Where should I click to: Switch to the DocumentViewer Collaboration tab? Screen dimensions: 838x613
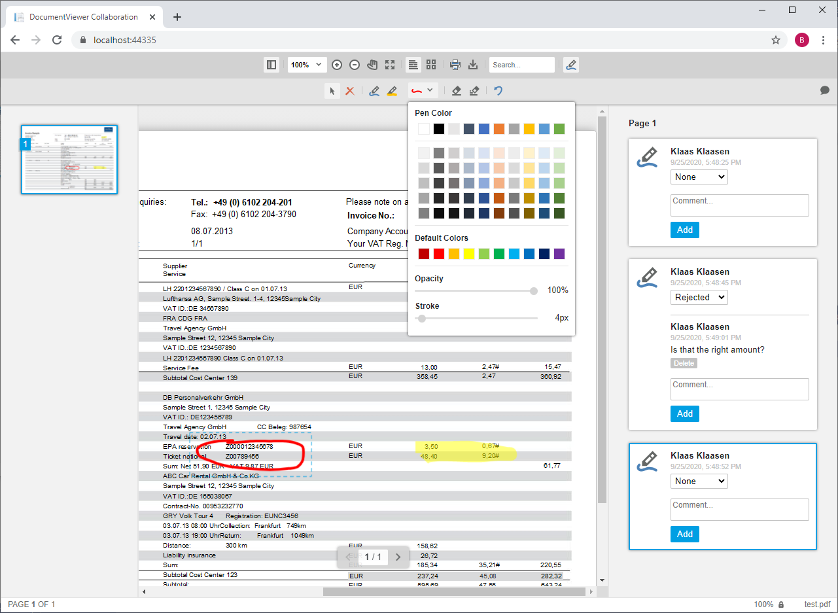(x=84, y=17)
